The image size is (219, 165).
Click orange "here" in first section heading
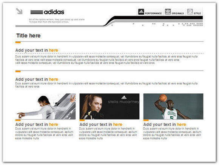53,50
